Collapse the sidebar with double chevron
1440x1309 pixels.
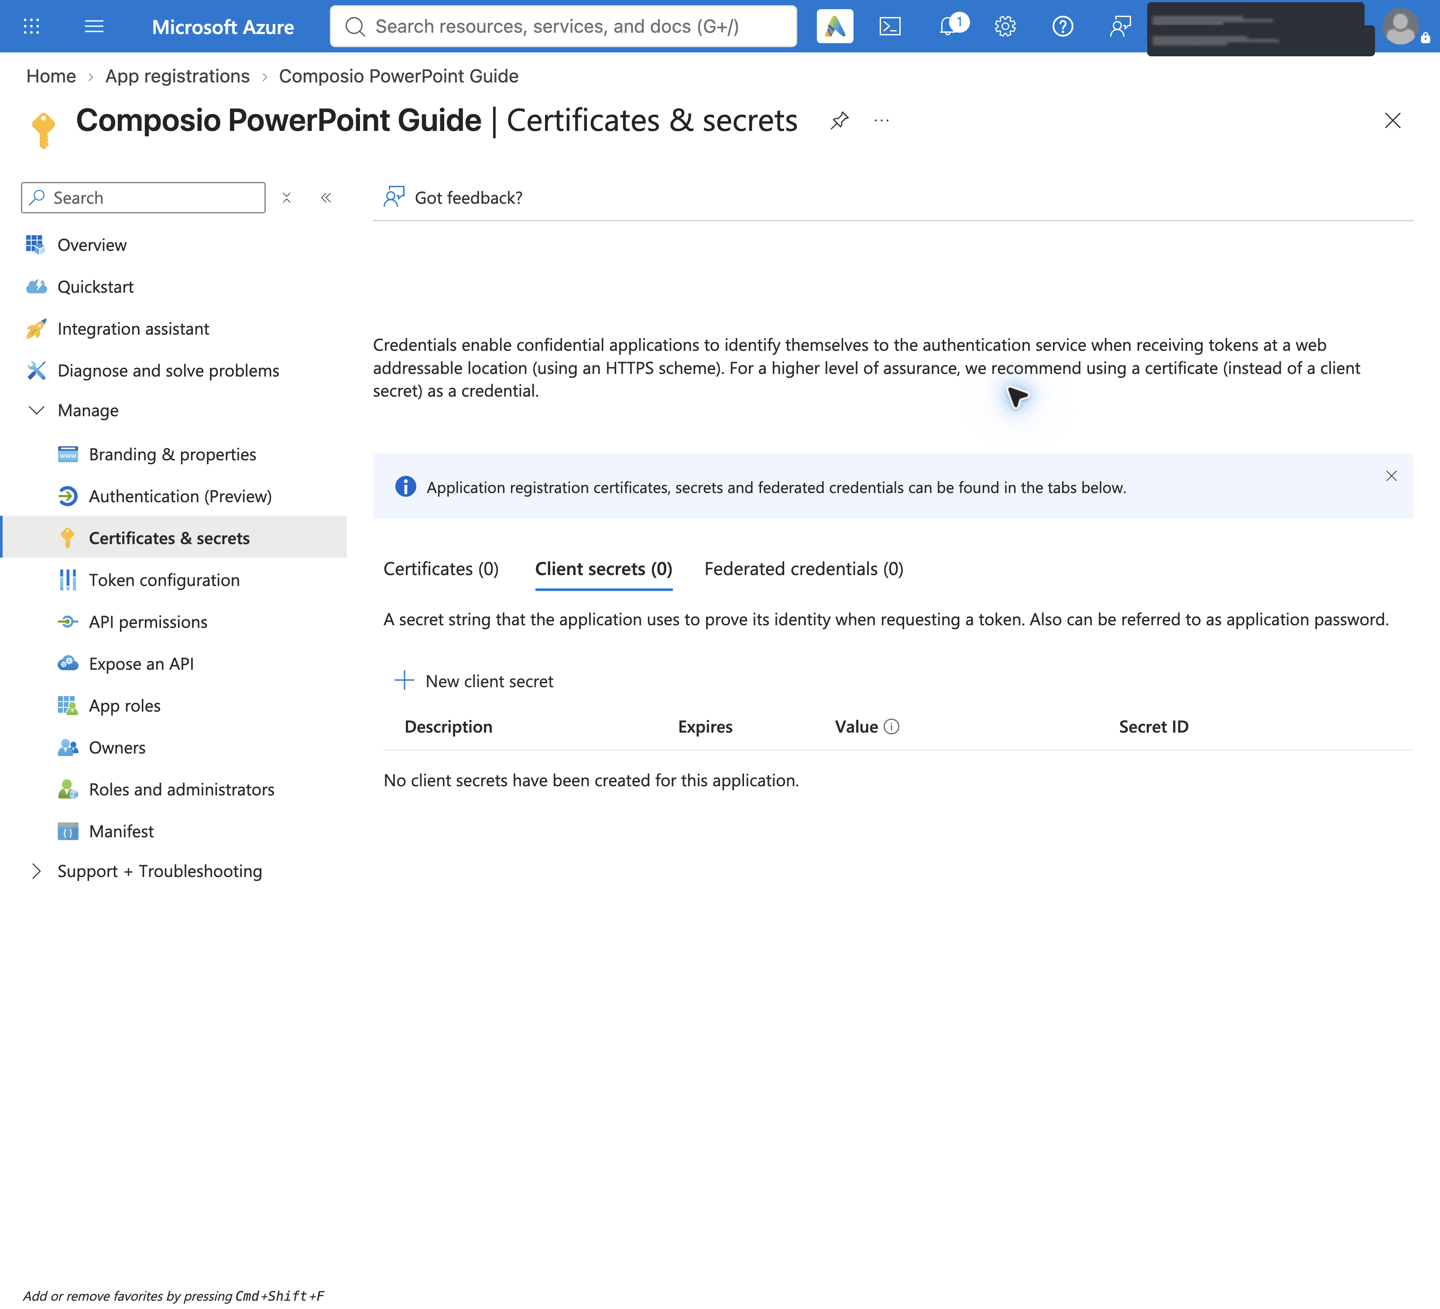(326, 198)
